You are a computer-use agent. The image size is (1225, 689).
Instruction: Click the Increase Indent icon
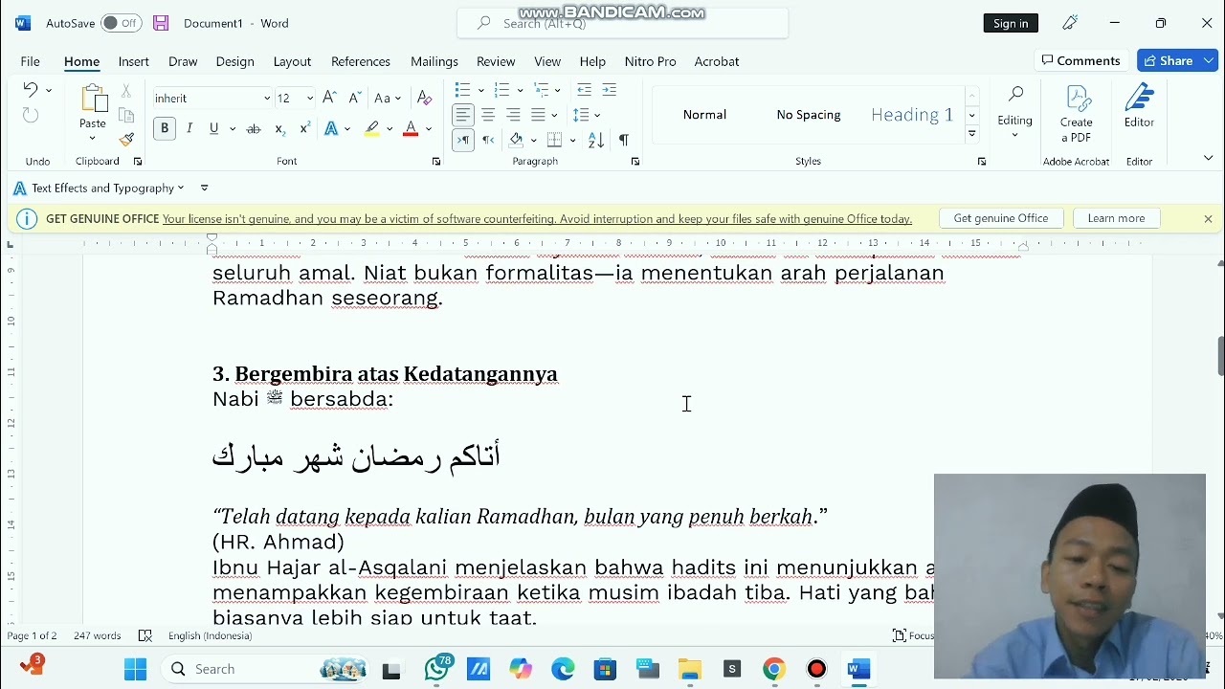coord(610,90)
